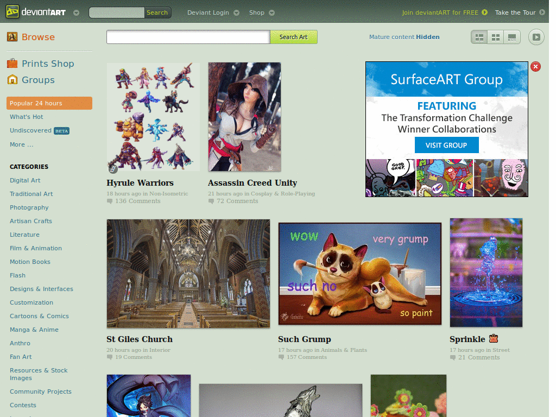Click the print bag icon beside Sprinkle

494,338
